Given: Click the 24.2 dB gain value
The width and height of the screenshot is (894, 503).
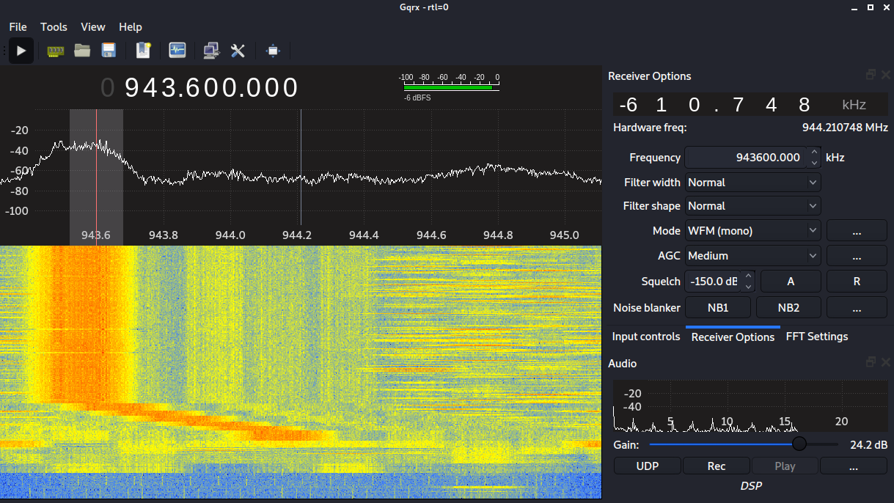Looking at the screenshot, I should [868, 445].
